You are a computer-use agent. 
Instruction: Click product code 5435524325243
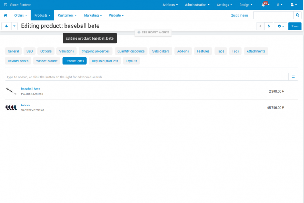(x=33, y=110)
